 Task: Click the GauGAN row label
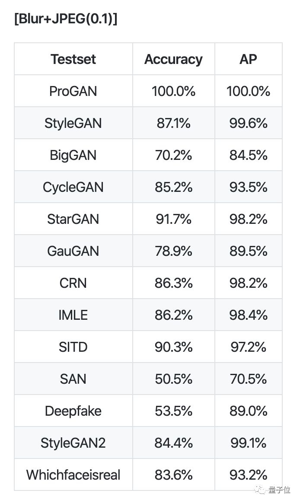73,251
